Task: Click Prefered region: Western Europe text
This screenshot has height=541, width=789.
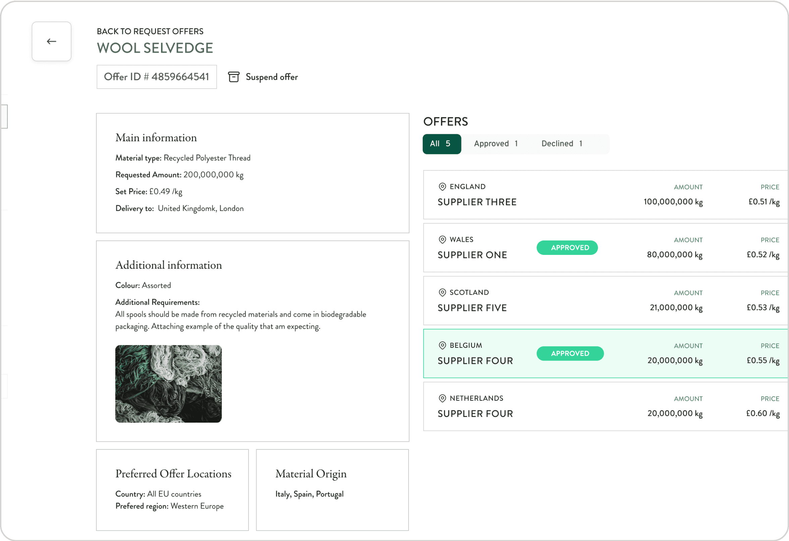Action: (170, 506)
